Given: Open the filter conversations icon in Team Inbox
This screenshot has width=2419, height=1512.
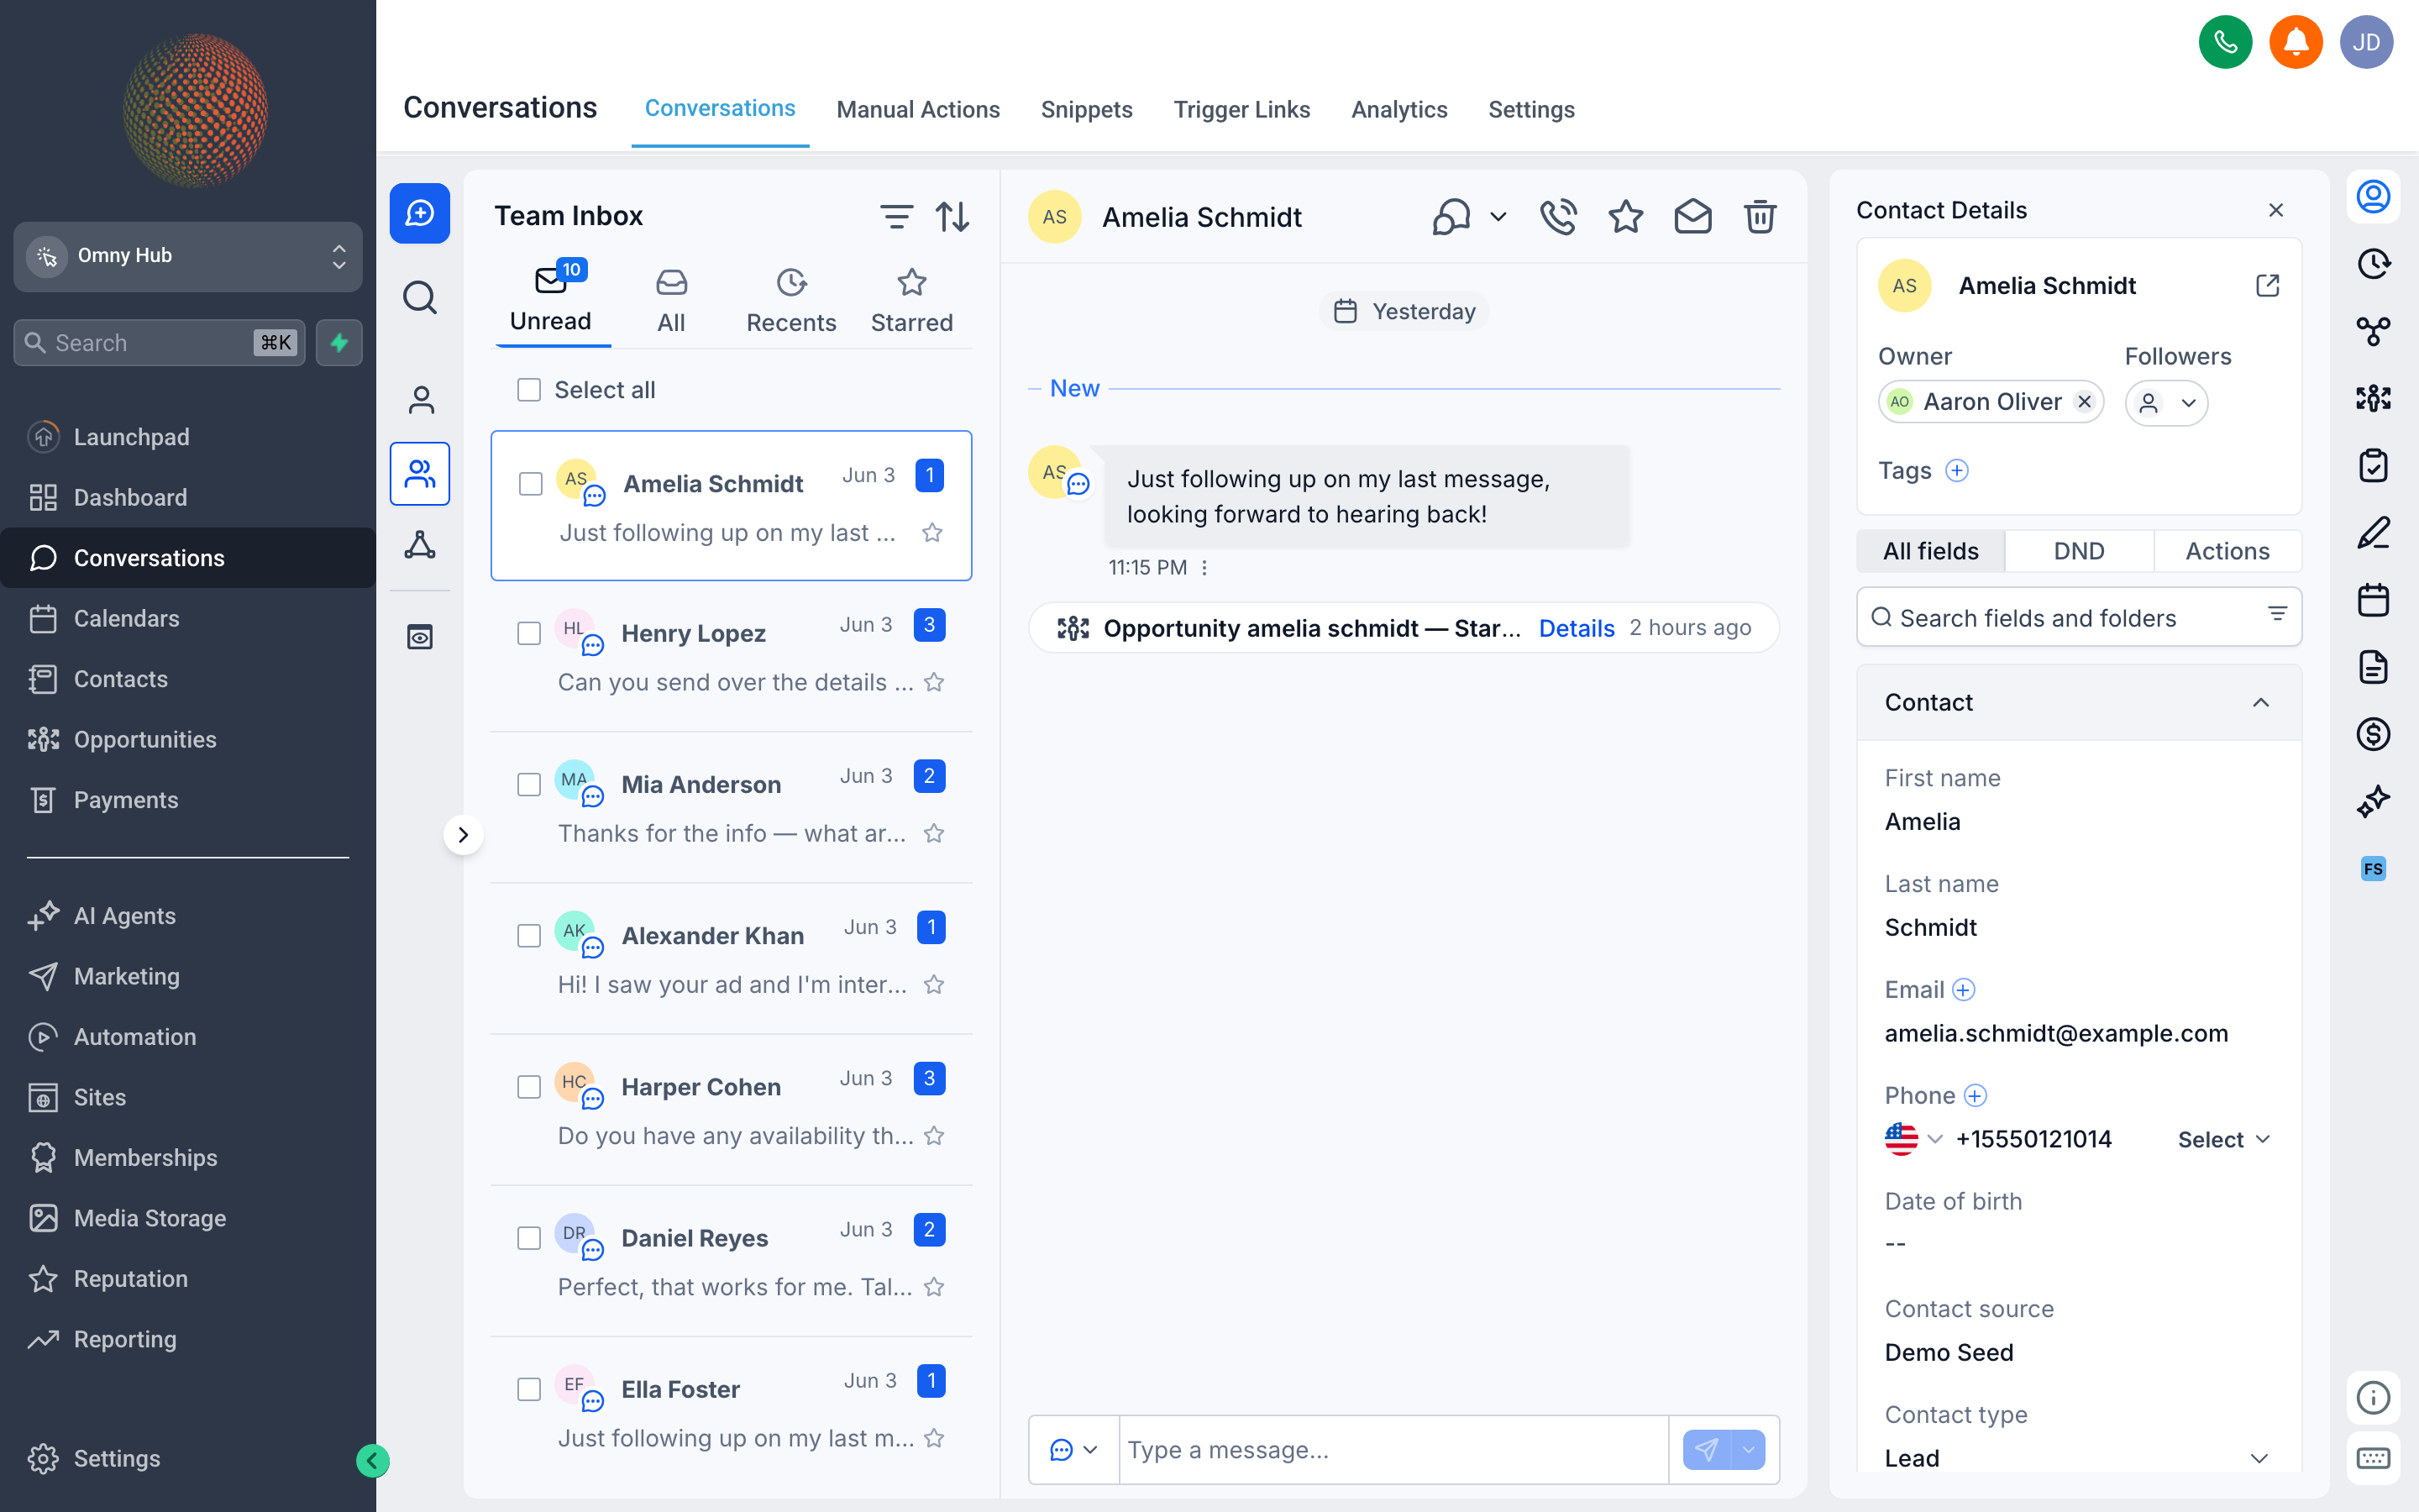Looking at the screenshot, I should tap(895, 216).
